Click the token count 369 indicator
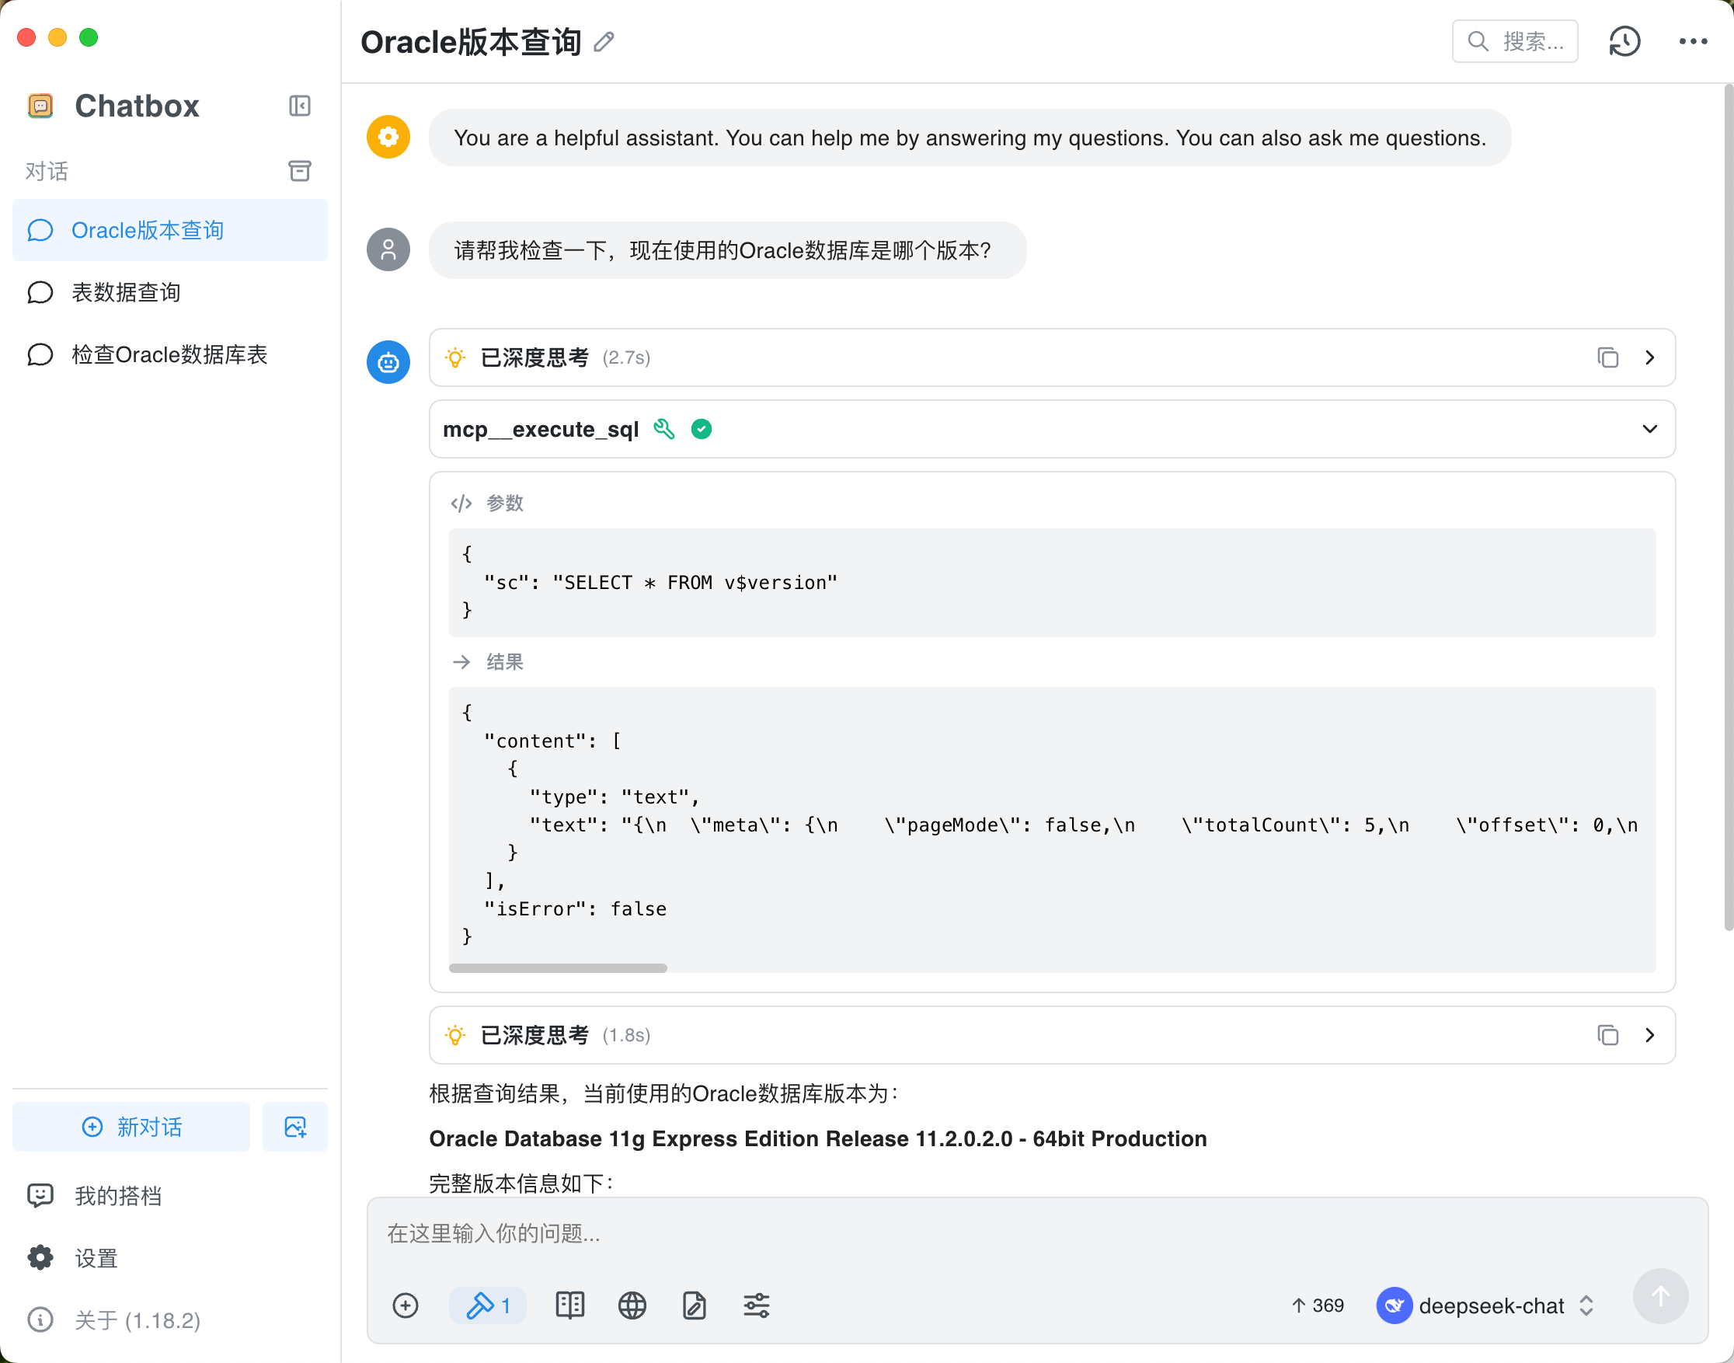 tap(1318, 1305)
